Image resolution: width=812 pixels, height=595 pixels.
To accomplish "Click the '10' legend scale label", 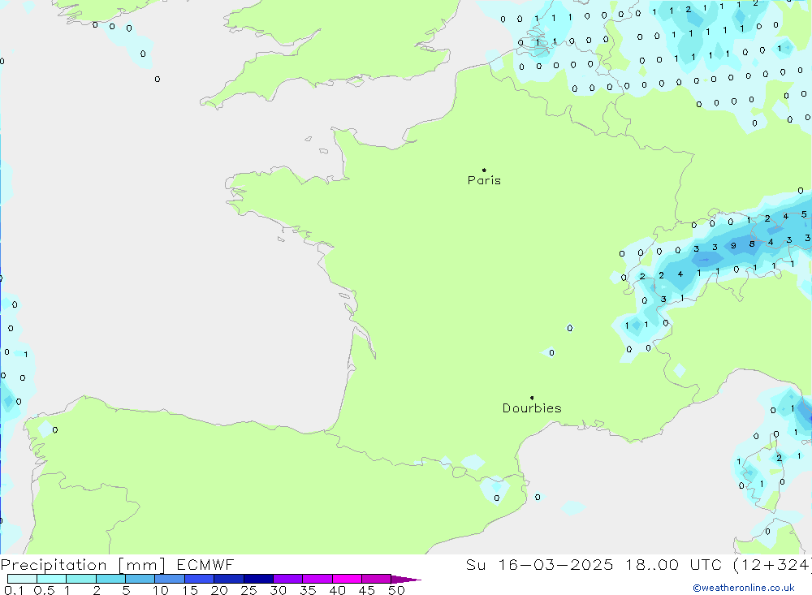I will pyautogui.click(x=161, y=590).
